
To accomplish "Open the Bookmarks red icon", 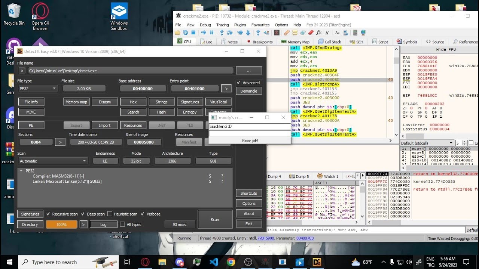I will point(311,33).
